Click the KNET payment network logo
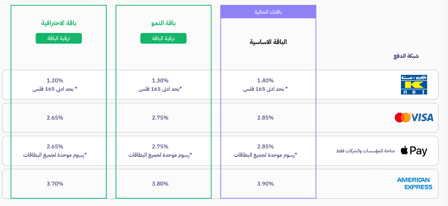 pyautogui.click(x=414, y=85)
